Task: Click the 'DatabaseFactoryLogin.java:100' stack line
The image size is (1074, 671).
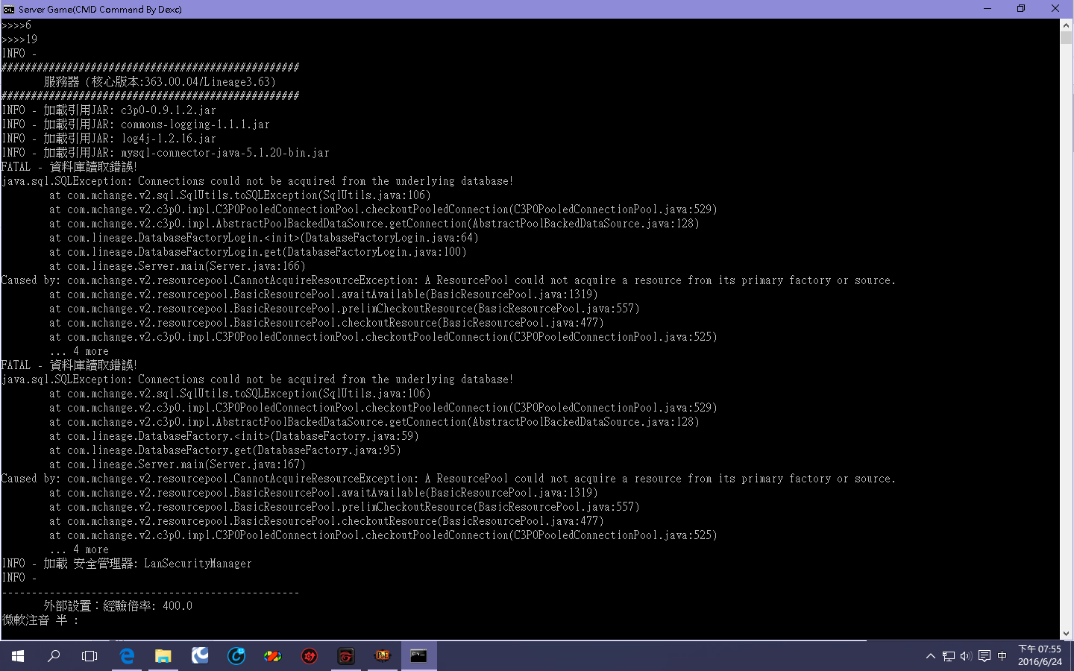Action: pos(258,252)
